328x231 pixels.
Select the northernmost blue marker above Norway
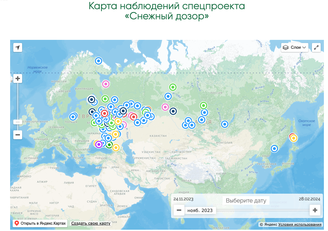pos(98,61)
